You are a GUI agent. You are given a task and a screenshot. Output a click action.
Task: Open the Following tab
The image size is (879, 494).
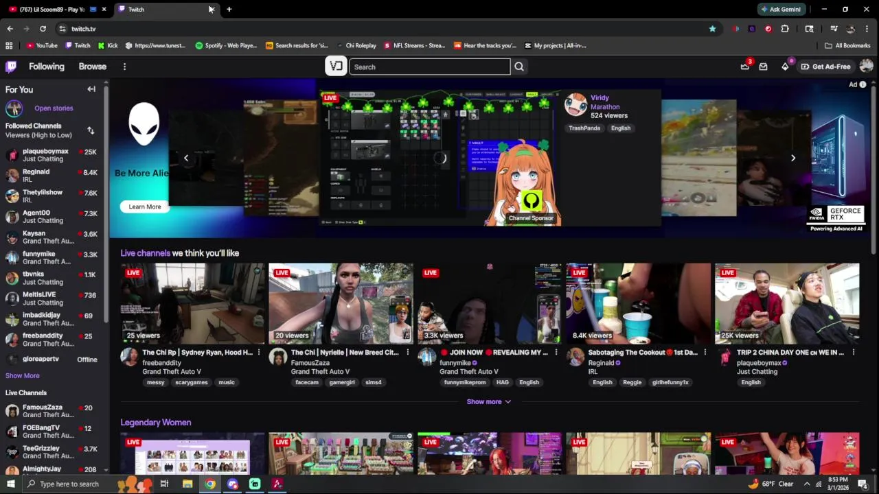47,67
